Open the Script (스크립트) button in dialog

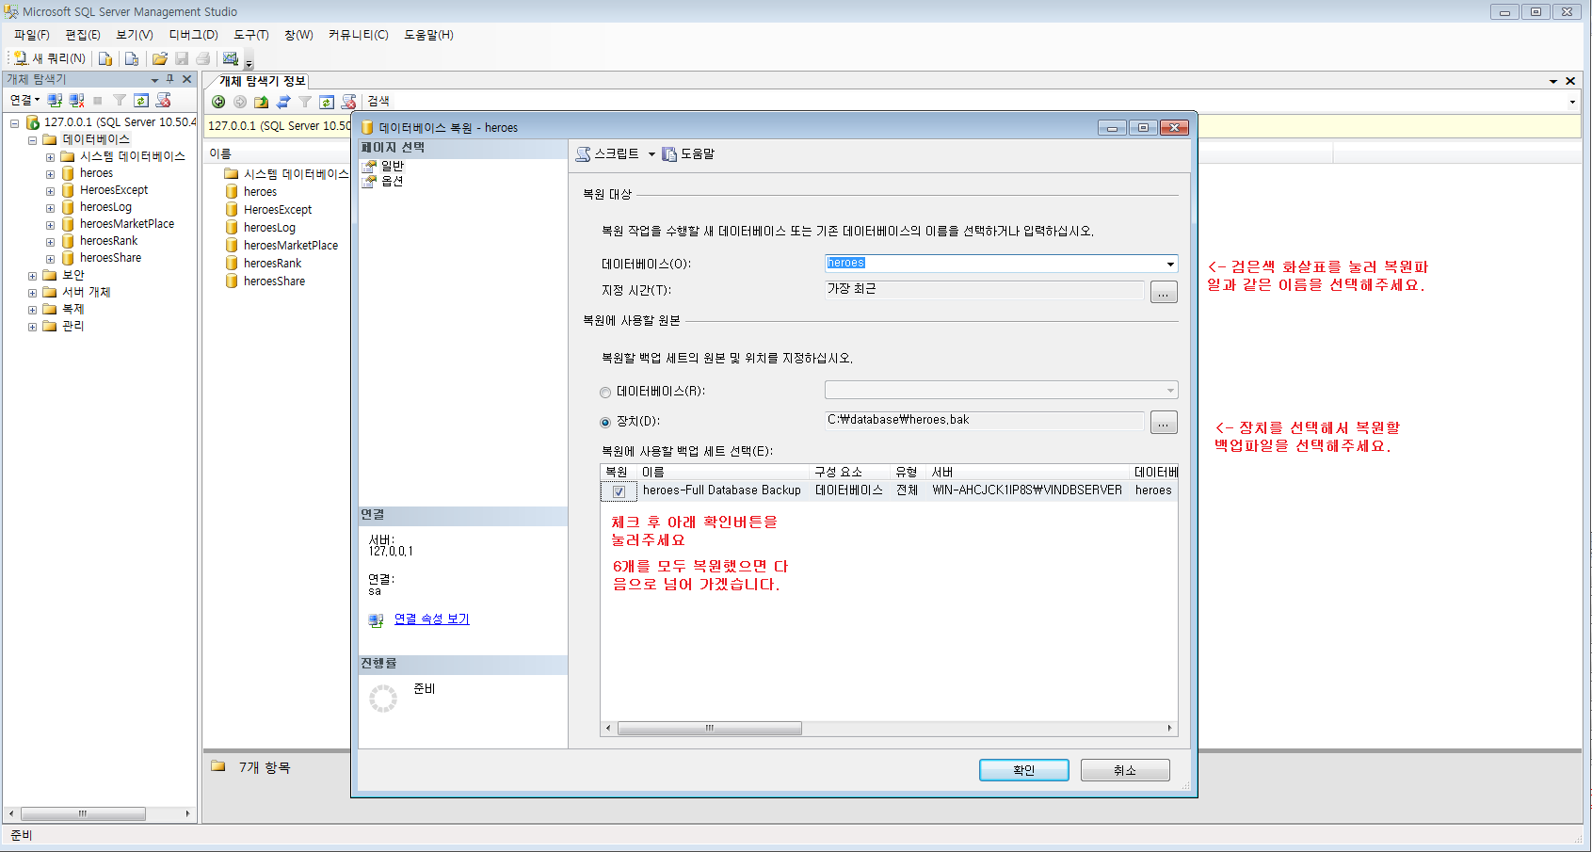coord(607,153)
